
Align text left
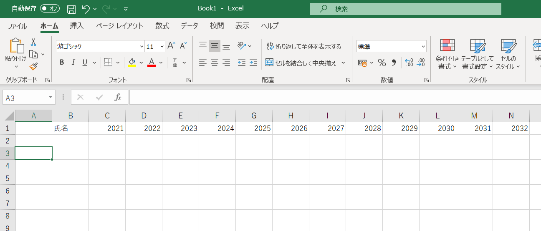(x=203, y=63)
